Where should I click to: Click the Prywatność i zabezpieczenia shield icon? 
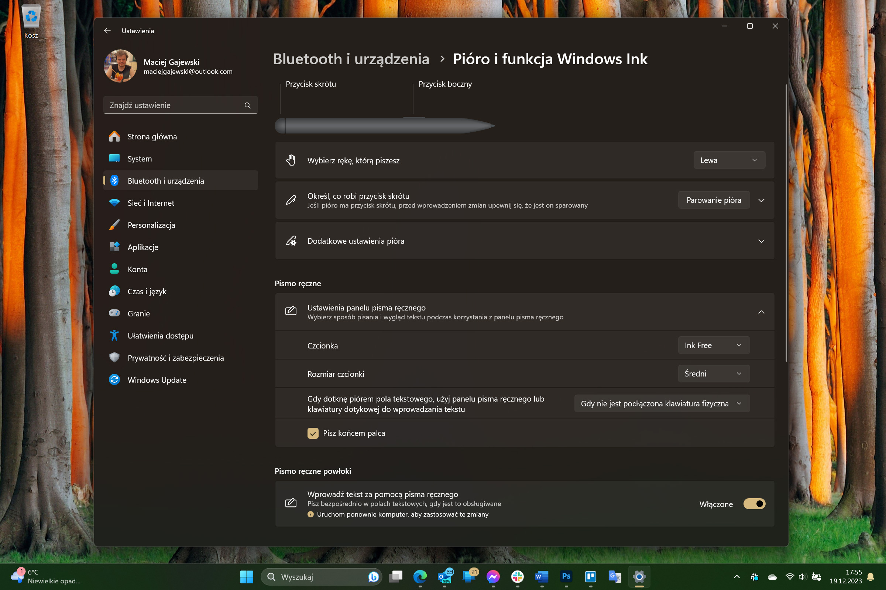[x=114, y=357]
